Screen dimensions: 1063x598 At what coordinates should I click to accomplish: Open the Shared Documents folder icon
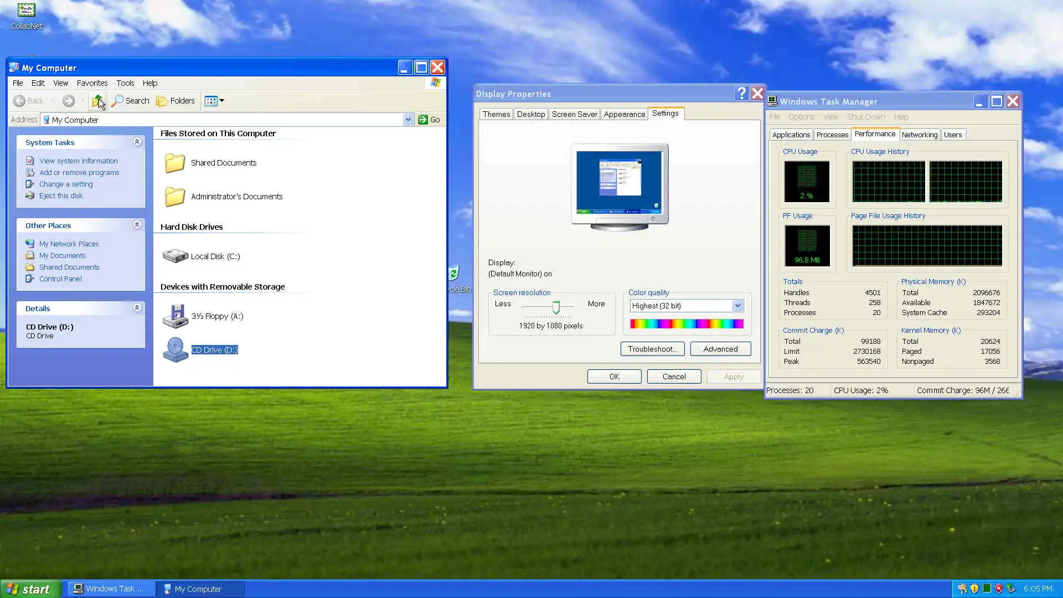pyautogui.click(x=175, y=163)
